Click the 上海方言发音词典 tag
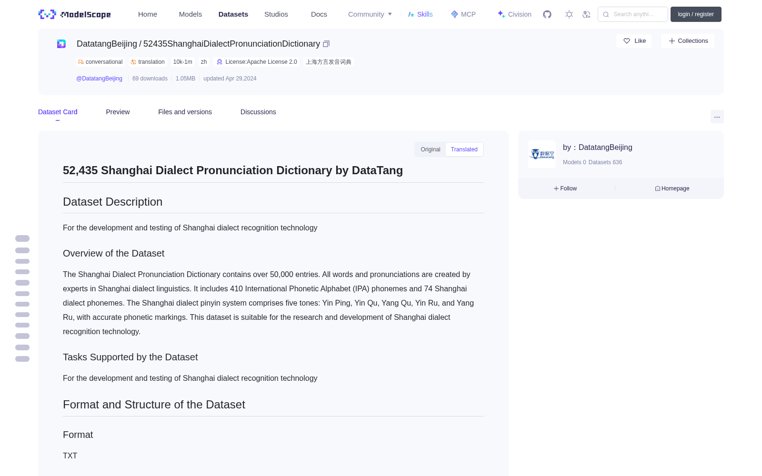The height and width of the screenshot is (476, 762). pyautogui.click(x=329, y=62)
